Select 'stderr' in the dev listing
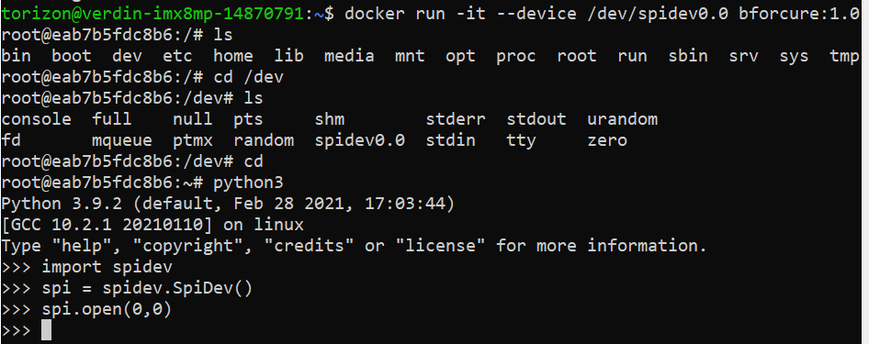Viewport: 869px width, 344px height. pyautogui.click(x=456, y=119)
